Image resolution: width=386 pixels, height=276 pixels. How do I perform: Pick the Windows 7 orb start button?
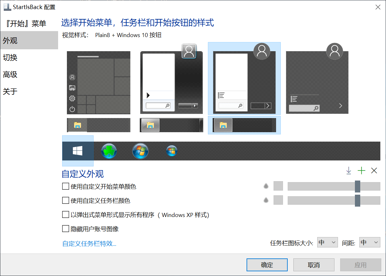[140, 151]
